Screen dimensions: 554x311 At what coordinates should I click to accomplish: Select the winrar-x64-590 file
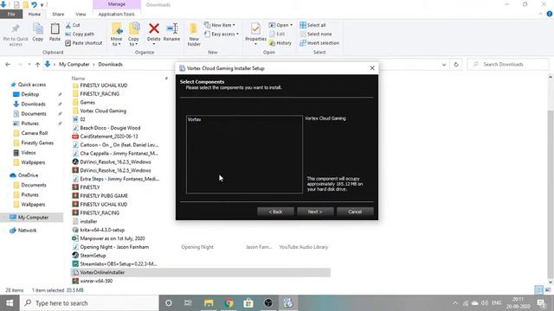tap(96, 281)
